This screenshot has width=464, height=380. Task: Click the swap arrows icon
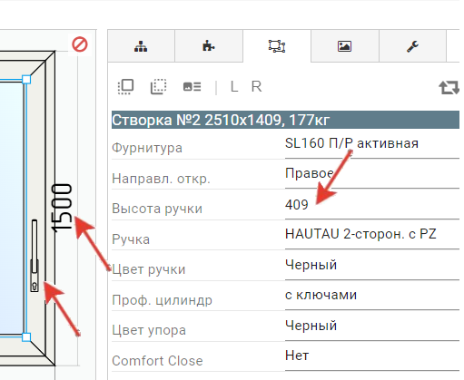(449, 88)
